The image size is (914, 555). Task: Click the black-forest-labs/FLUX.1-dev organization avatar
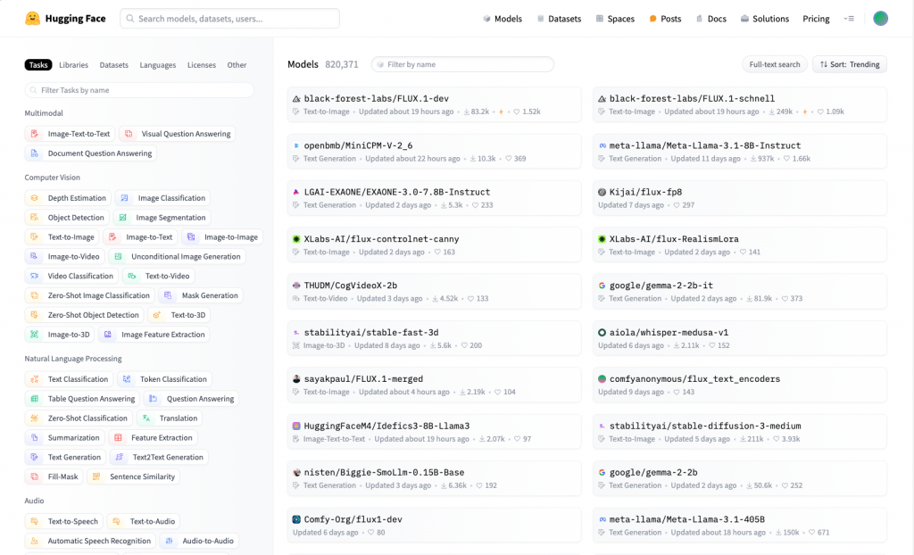coord(296,99)
